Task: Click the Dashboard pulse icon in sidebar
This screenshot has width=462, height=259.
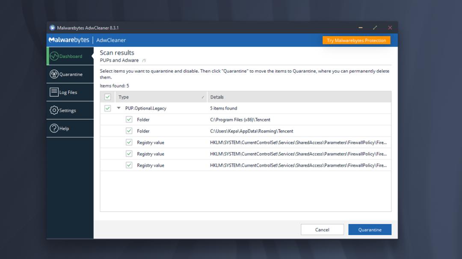Action: pyautogui.click(x=54, y=56)
